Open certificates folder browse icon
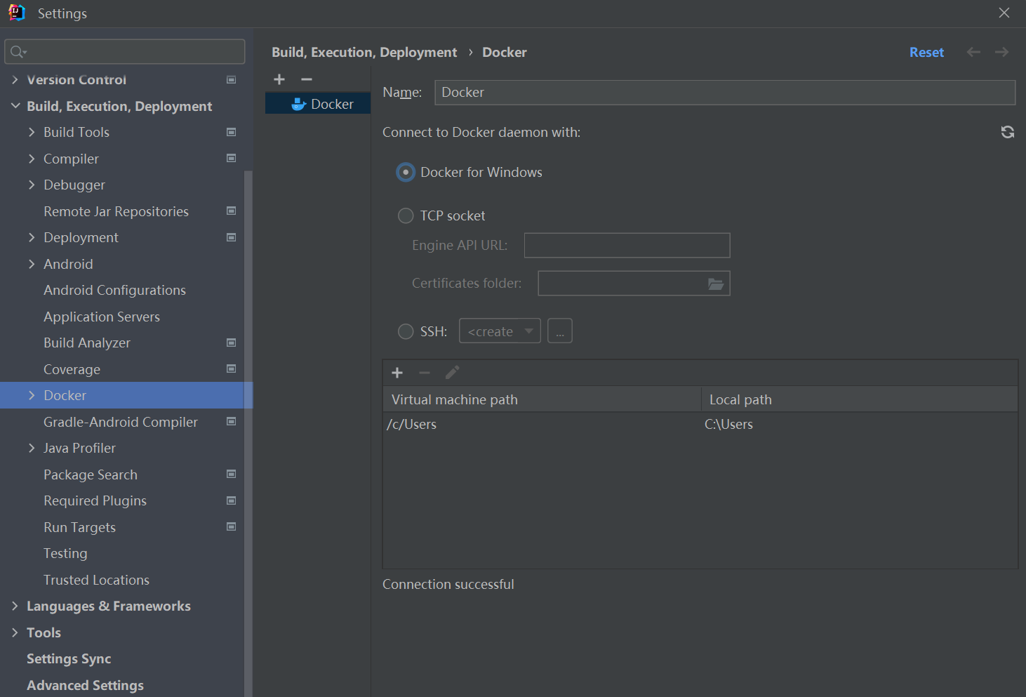 click(715, 284)
